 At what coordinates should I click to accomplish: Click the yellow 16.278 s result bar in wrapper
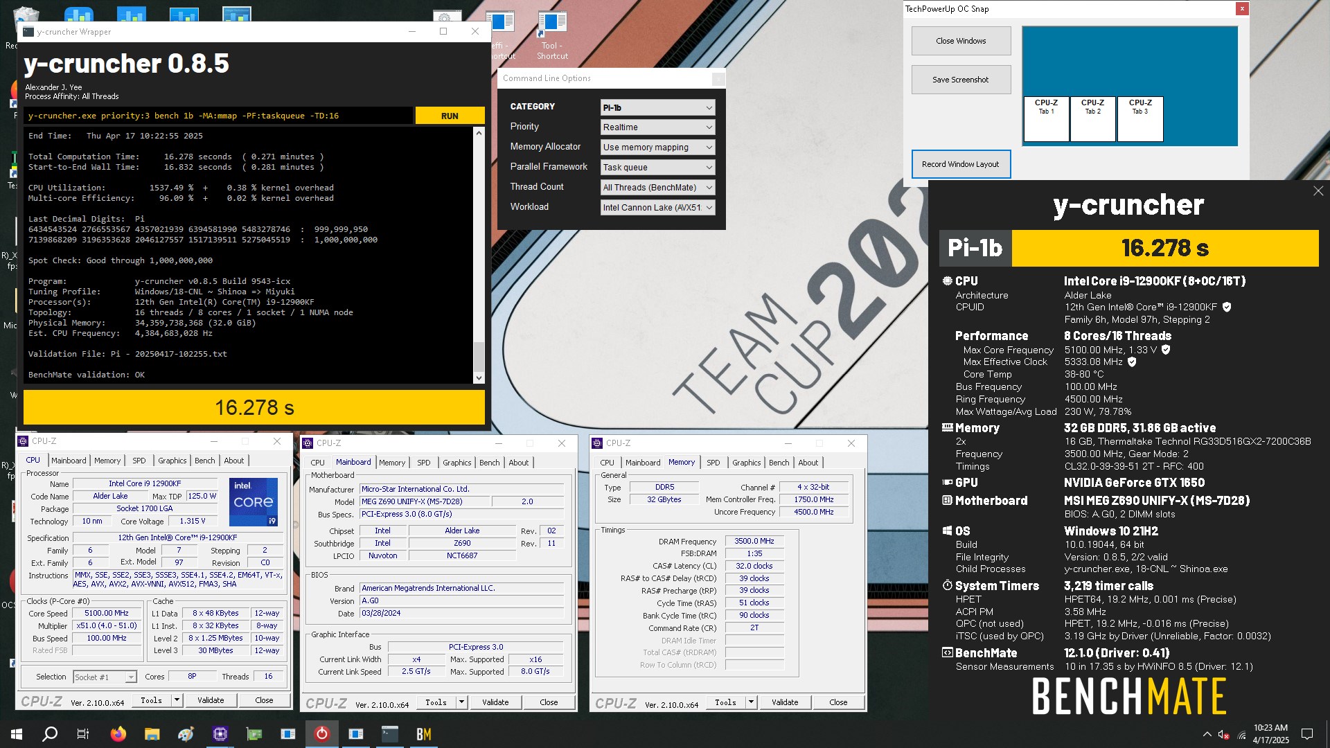(x=254, y=407)
